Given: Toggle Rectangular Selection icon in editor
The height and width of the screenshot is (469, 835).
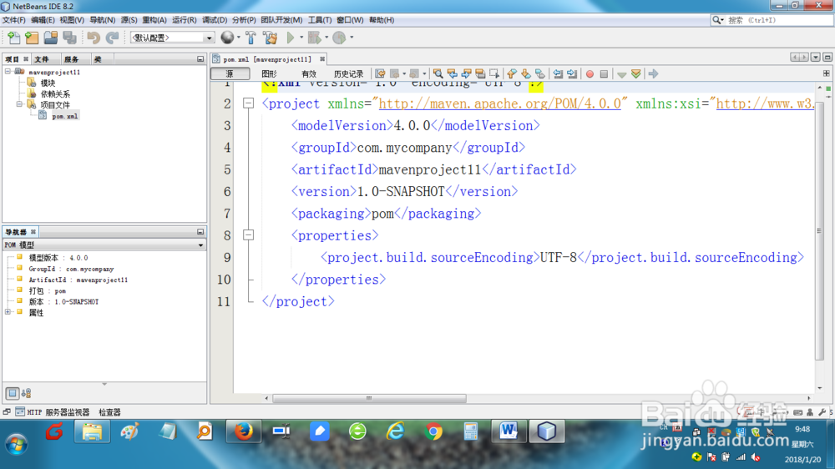Looking at the screenshot, I should [x=494, y=74].
